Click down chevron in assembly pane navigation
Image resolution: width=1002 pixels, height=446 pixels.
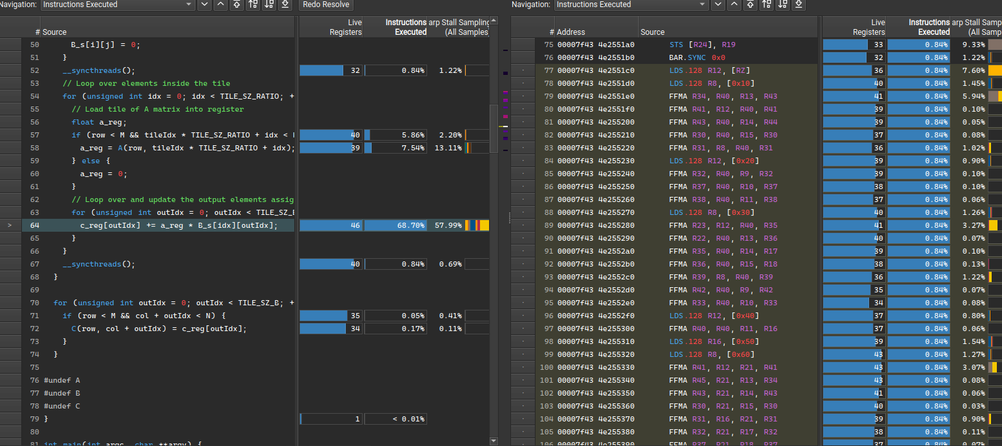click(x=718, y=5)
